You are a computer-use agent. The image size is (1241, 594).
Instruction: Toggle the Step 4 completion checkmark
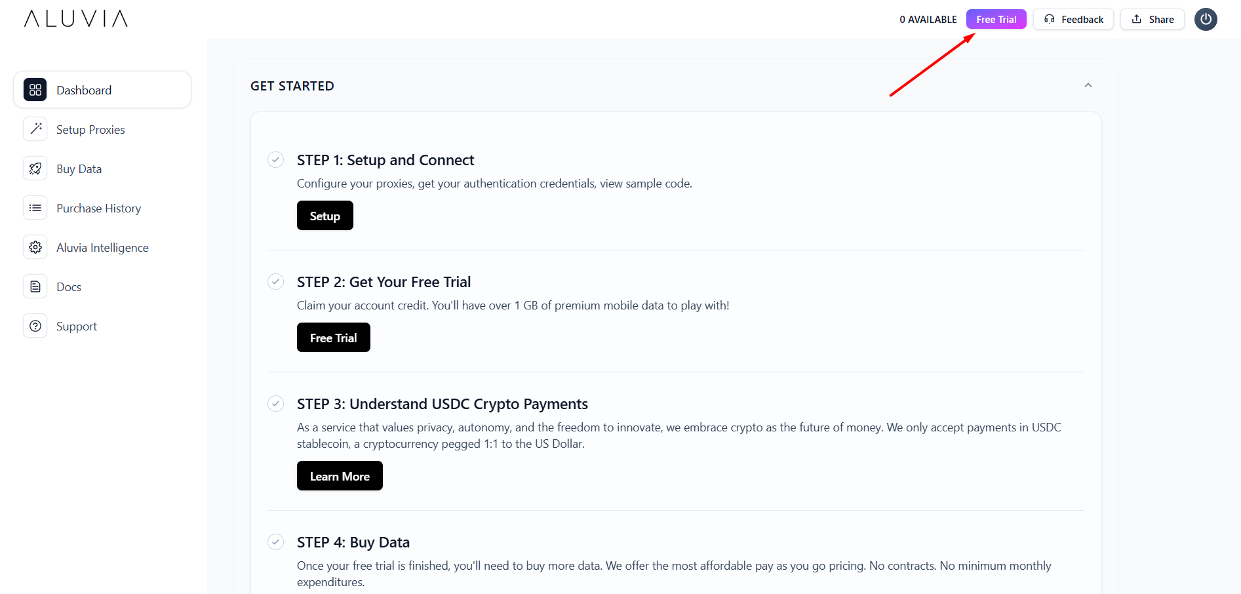[x=276, y=542]
